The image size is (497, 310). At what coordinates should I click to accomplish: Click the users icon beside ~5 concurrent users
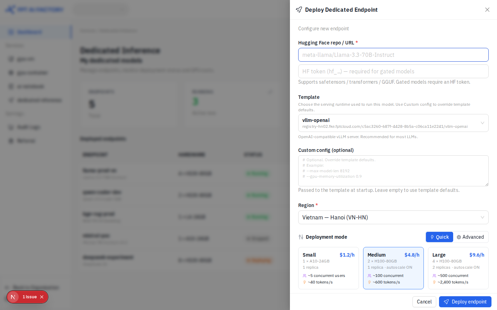tap(304, 276)
